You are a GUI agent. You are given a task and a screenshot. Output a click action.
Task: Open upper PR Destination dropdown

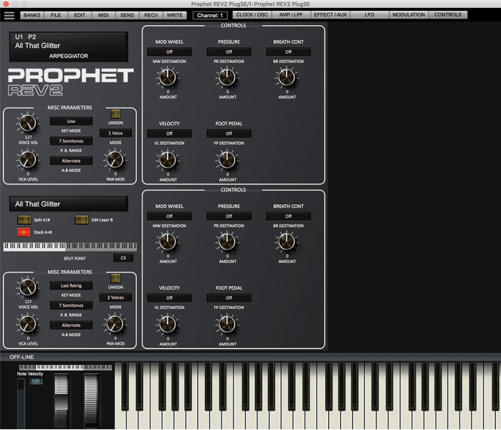[x=229, y=52]
